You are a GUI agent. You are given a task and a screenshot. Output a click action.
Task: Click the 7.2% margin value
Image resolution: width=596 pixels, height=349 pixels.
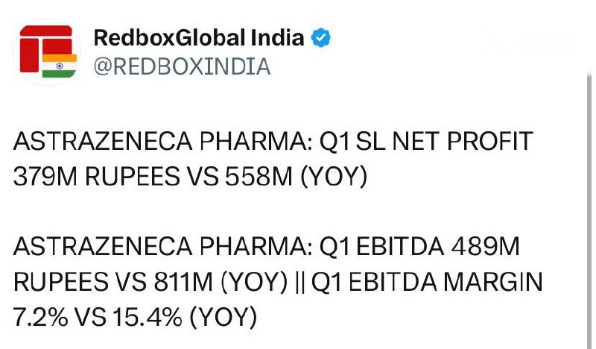coord(41,317)
